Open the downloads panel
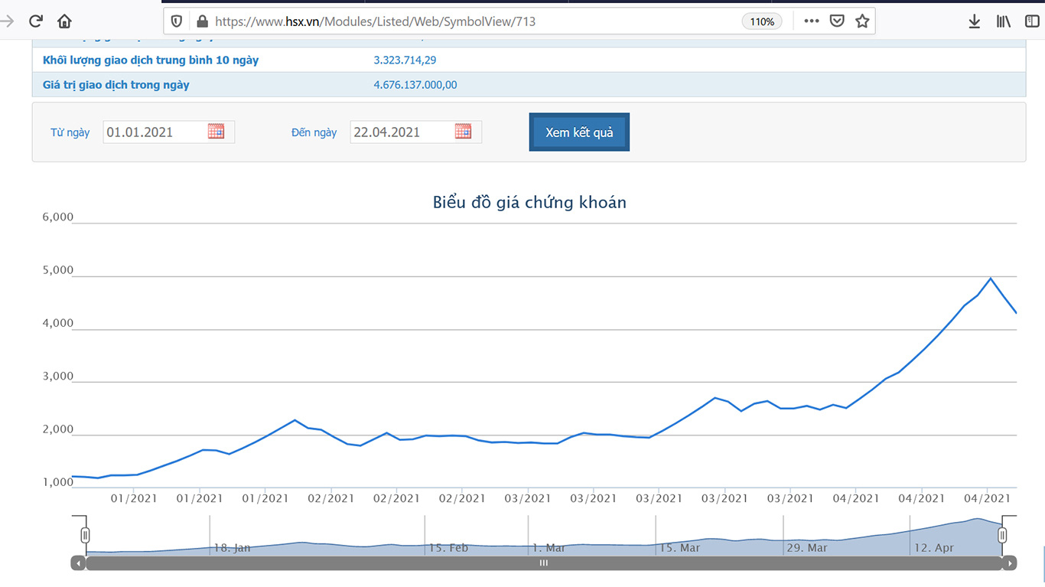1045x587 pixels. tap(975, 21)
